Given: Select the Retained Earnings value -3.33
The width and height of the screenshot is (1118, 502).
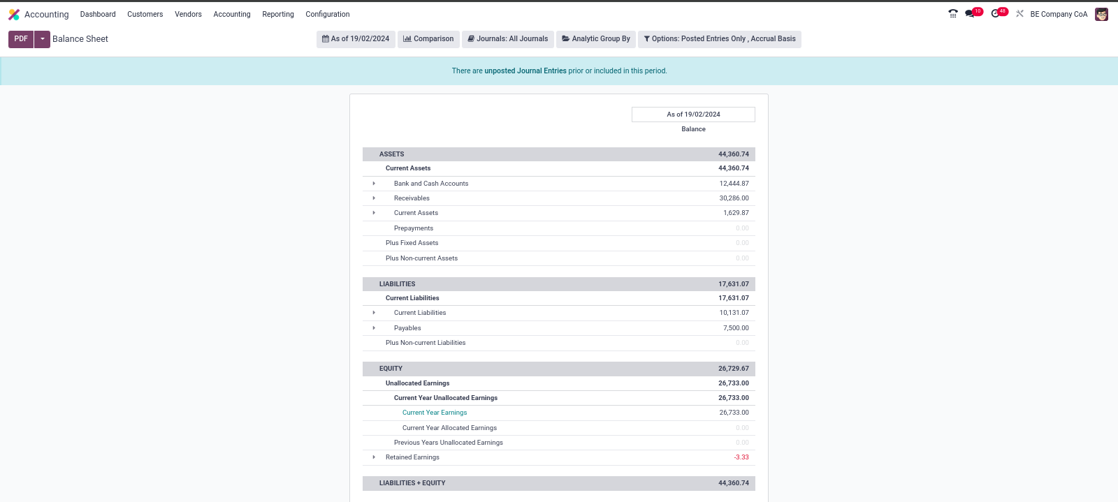Looking at the screenshot, I should pyautogui.click(x=741, y=457).
